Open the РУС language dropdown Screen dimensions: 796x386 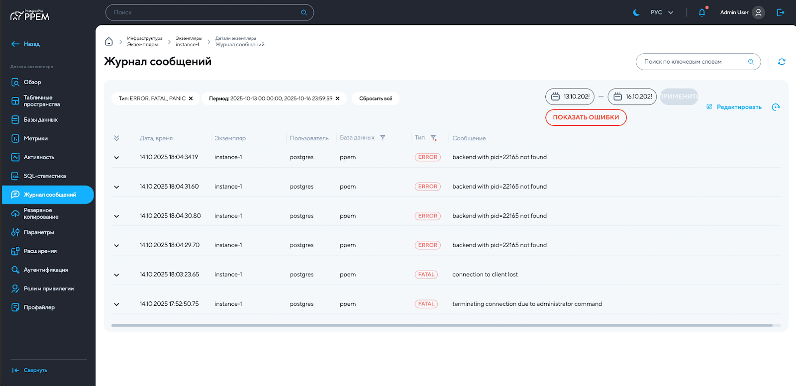[662, 12]
